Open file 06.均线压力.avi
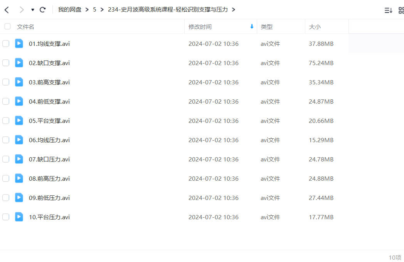404x262 pixels. point(49,140)
